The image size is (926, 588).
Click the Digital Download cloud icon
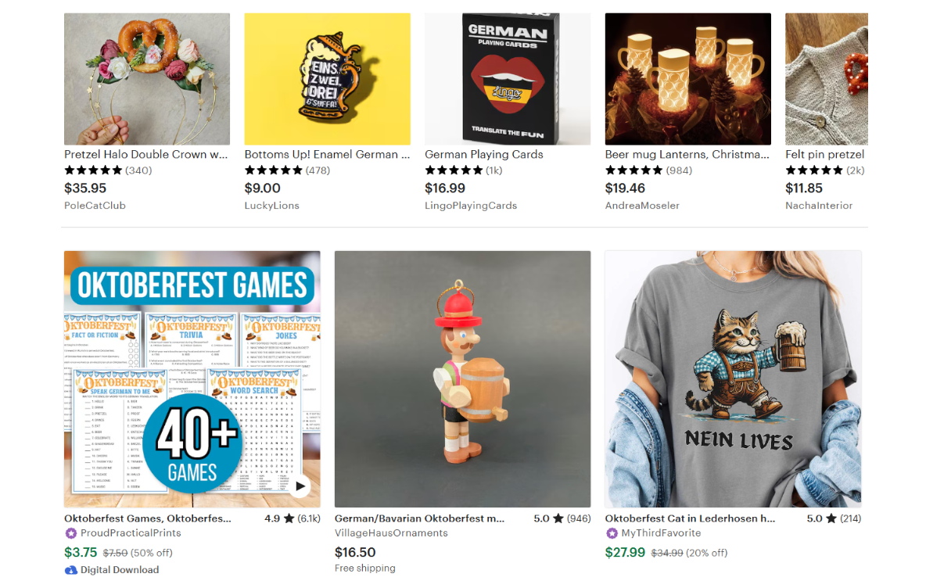[71, 570]
